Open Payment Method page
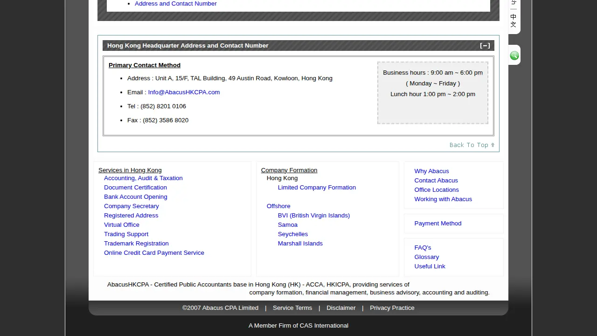The image size is (597, 336). pyautogui.click(x=438, y=224)
